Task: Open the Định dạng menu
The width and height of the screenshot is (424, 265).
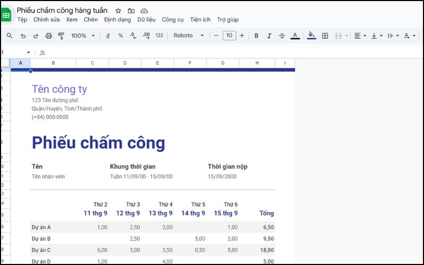Action: point(117,20)
